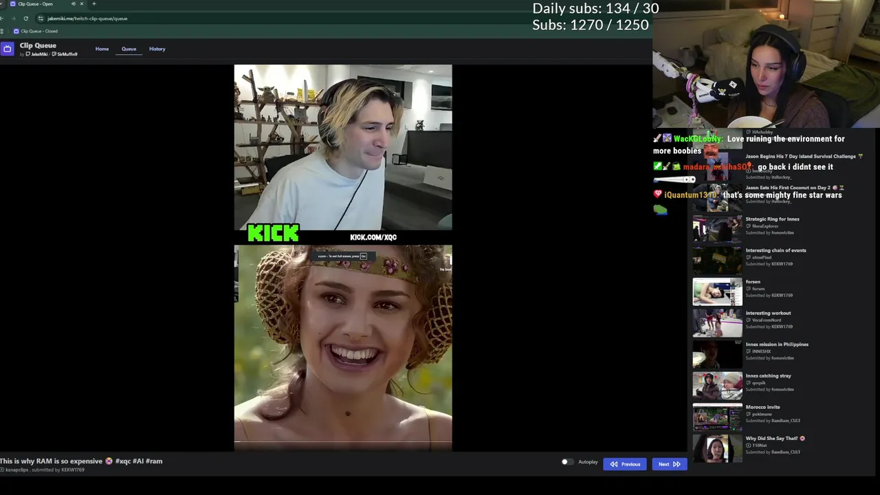Click the VeraFromNord channel name
Viewport: 880px width, 495px height.
(x=767, y=320)
